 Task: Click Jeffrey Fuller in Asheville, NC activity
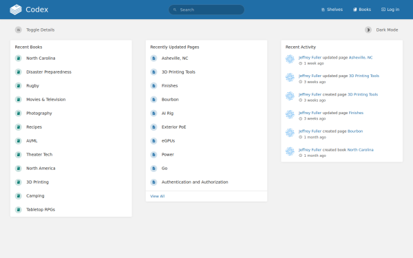click(x=310, y=57)
